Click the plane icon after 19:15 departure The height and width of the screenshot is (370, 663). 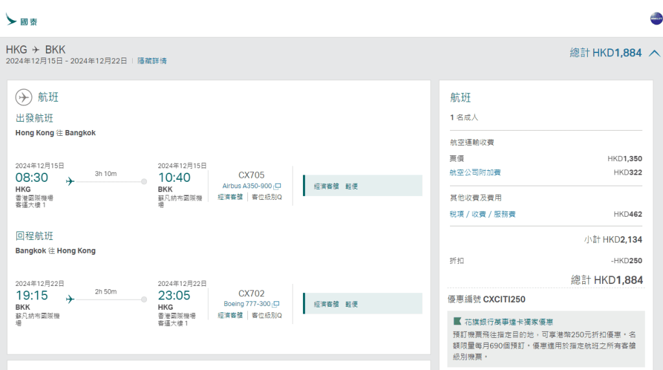pos(71,299)
